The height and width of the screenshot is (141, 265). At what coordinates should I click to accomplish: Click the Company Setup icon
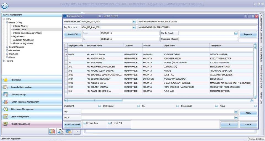(6, 94)
